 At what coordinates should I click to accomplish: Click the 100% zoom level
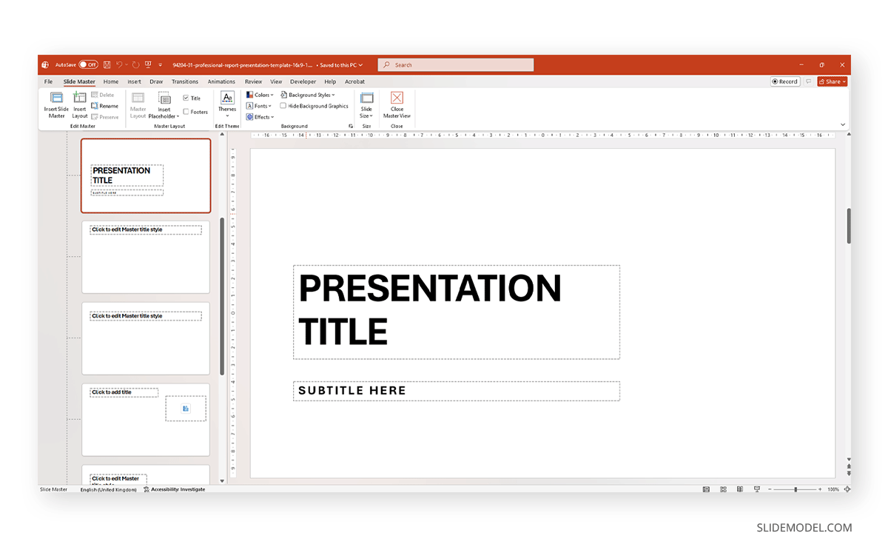[833, 489]
